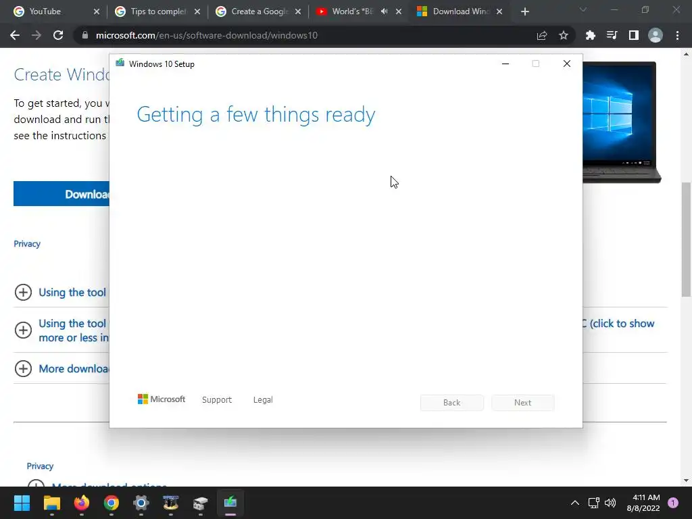Switch to the Create a Google tab
The height and width of the screenshot is (519, 692).
[x=257, y=11]
